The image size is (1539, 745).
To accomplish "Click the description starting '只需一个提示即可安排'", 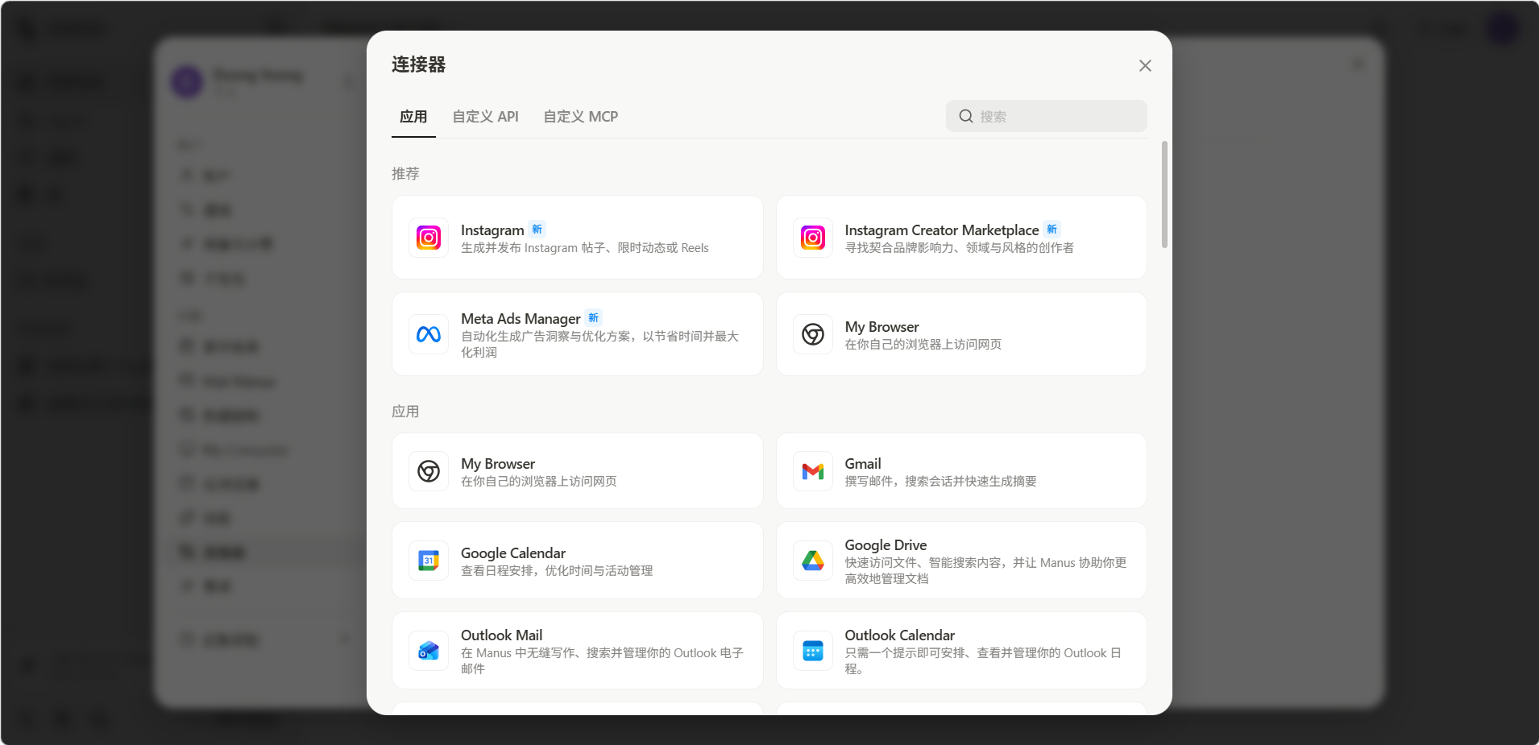I will coord(983,660).
